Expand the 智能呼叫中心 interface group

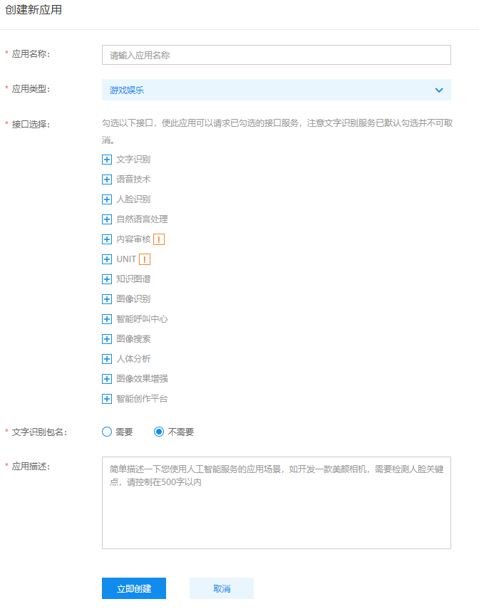(107, 319)
